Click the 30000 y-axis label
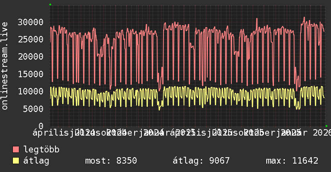This screenshot has width=331, height=172. click(31, 22)
